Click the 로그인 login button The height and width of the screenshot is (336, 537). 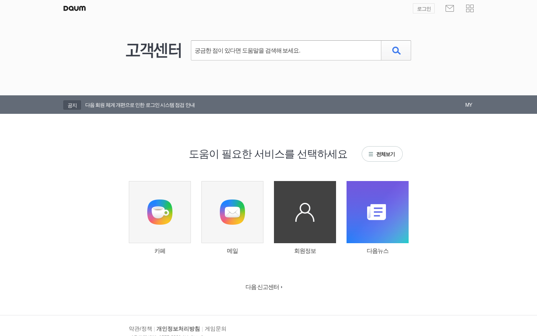point(424,8)
